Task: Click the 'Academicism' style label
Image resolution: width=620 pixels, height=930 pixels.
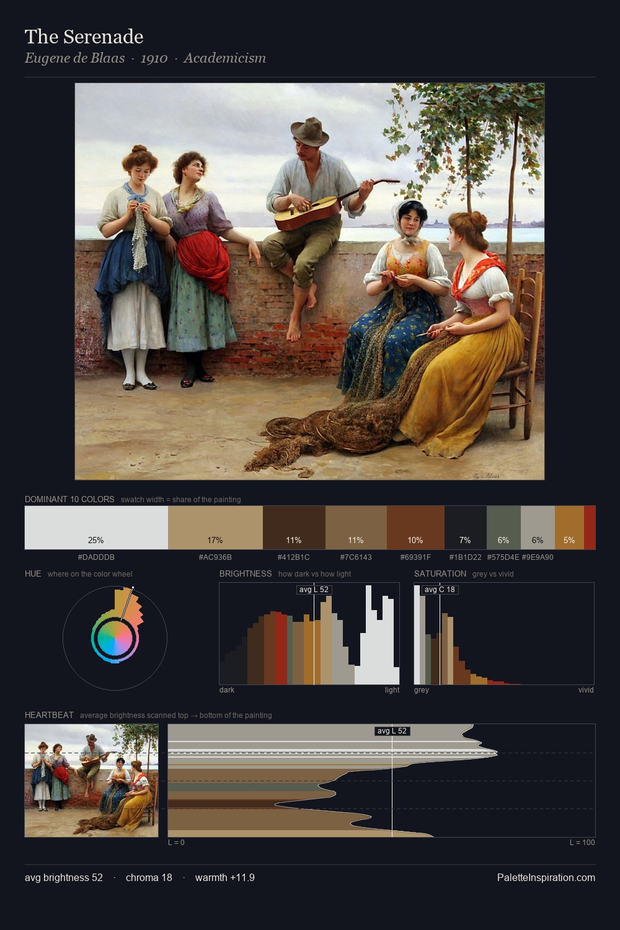Action: pos(224,58)
